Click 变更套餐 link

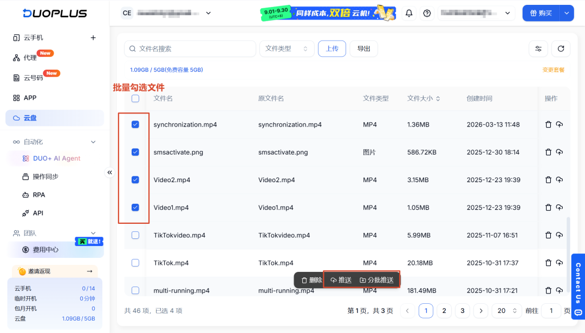point(553,70)
